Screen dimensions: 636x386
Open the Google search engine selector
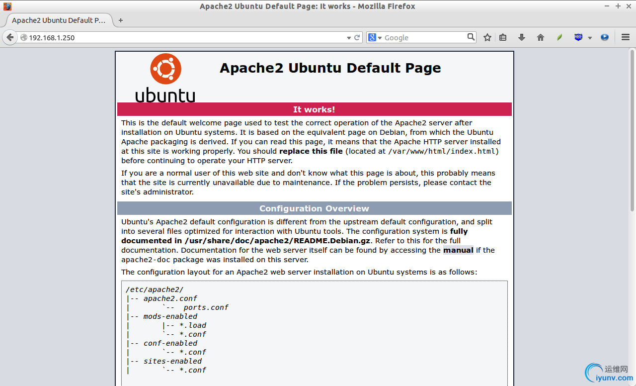point(375,37)
